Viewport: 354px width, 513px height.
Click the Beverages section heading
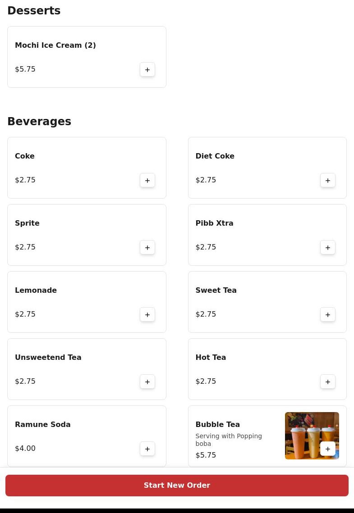click(39, 121)
